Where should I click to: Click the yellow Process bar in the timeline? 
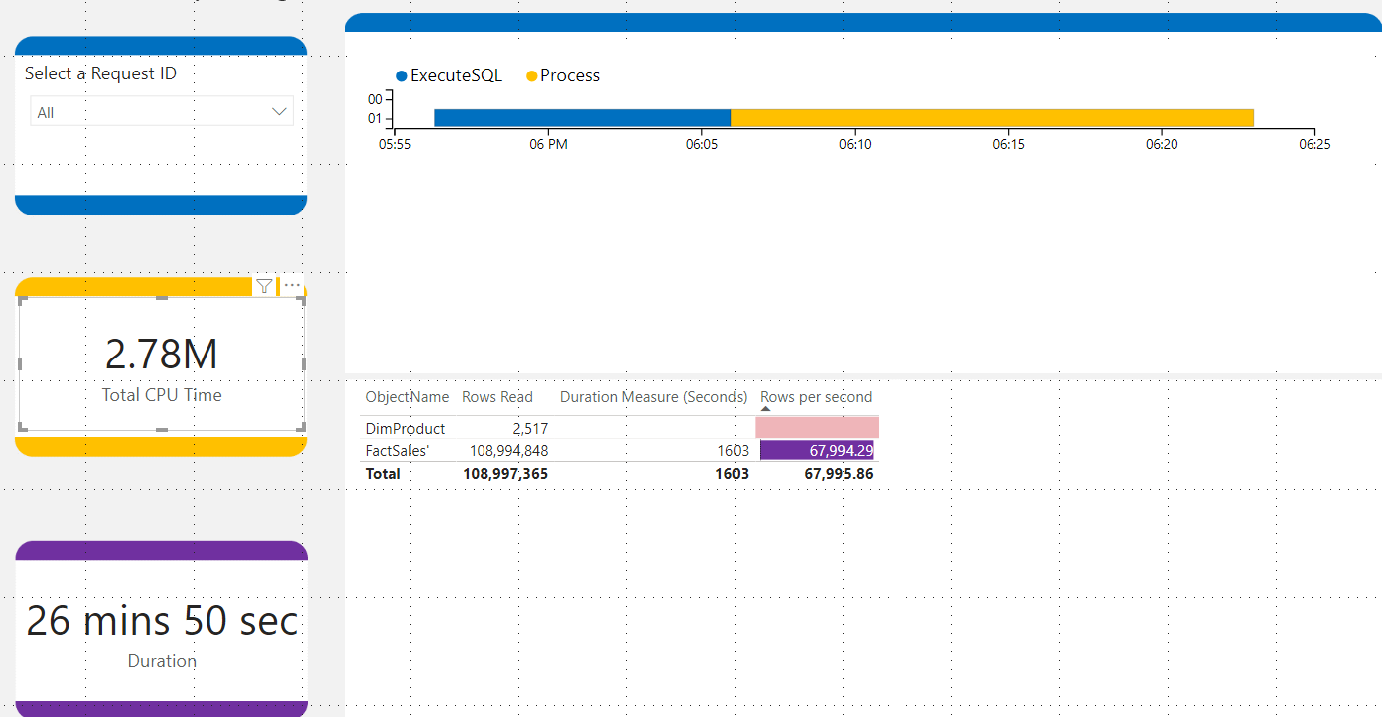pos(993,117)
